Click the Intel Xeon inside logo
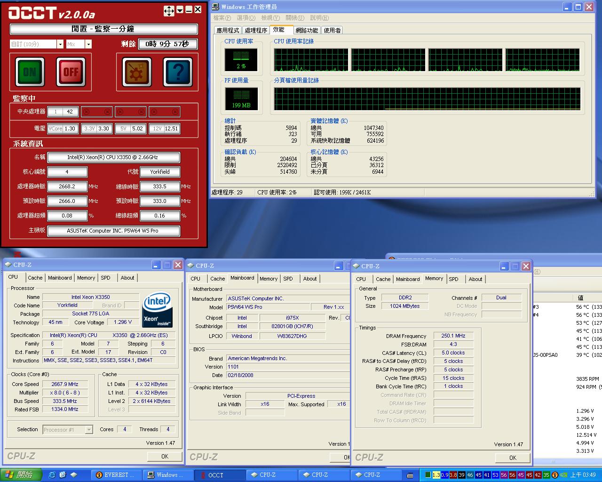 (157, 310)
